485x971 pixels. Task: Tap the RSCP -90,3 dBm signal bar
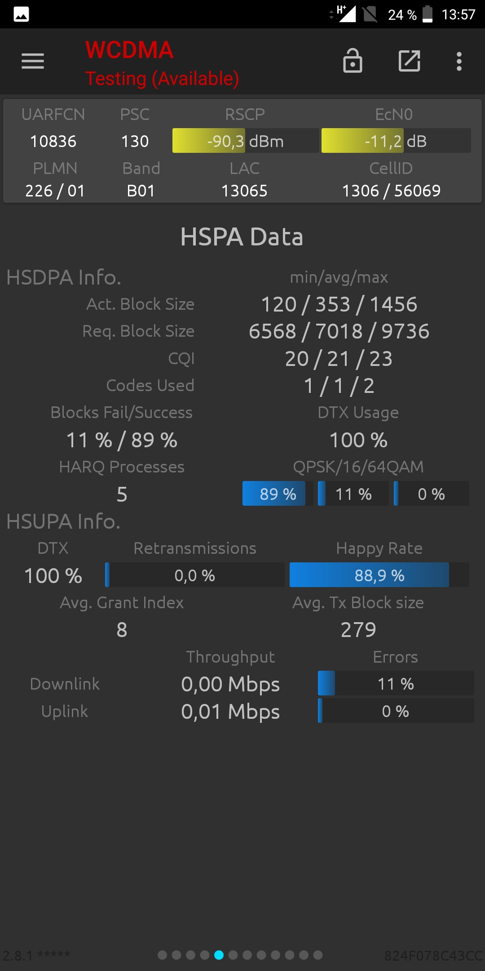(246, 141)
